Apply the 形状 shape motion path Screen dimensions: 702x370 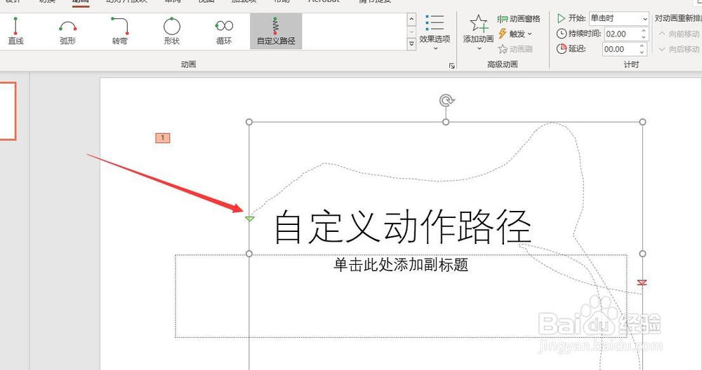(x=171, y=32)
